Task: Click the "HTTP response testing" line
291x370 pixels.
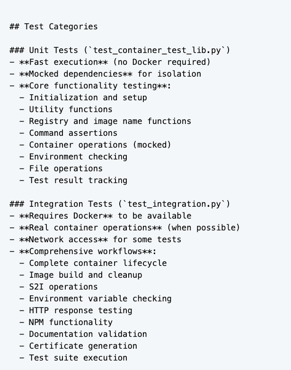Action: pyautogui.click(x=80, y=310)
